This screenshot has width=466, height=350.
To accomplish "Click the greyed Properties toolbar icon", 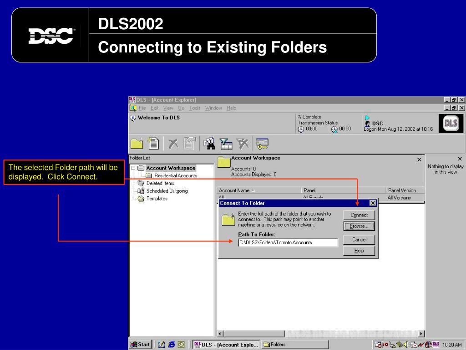I will [x=190, y=143].
